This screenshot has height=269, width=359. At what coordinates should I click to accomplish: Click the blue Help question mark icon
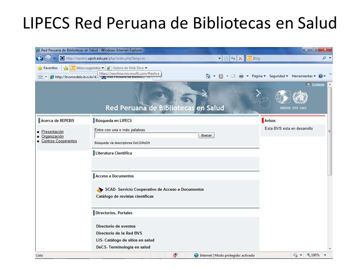click(320, 76)
